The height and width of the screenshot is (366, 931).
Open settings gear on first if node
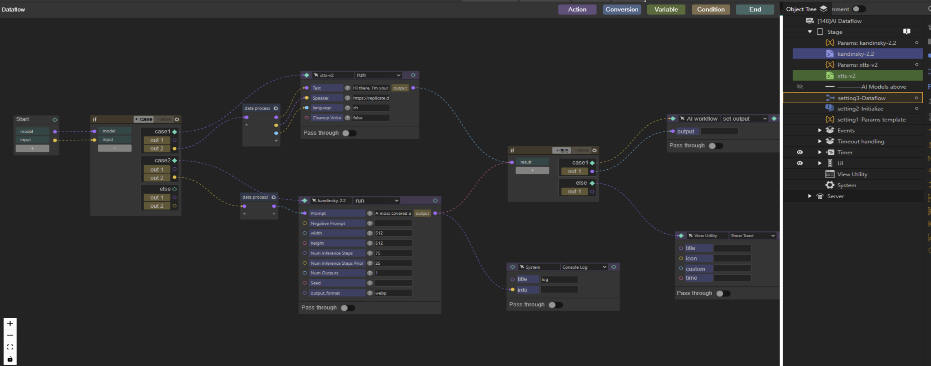point(177,119)
